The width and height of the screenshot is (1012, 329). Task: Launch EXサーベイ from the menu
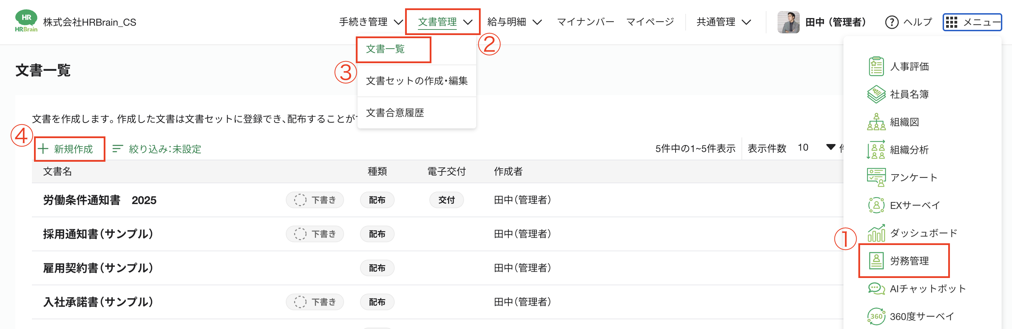[876, 205]
